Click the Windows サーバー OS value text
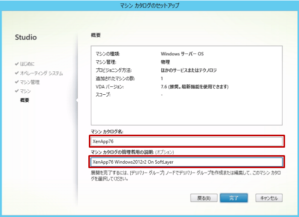Screen dimensions: 299x217 pos(182,54)
